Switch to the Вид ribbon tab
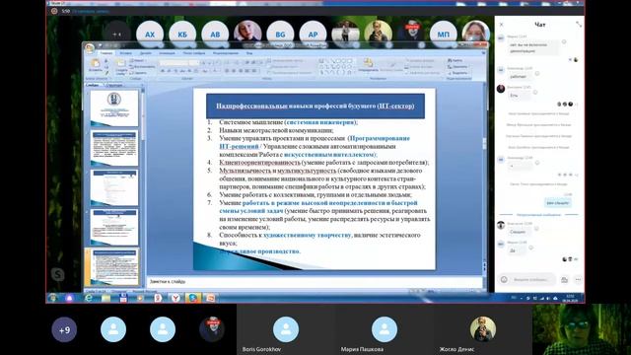631x355 pixels. tap(249, 53)
